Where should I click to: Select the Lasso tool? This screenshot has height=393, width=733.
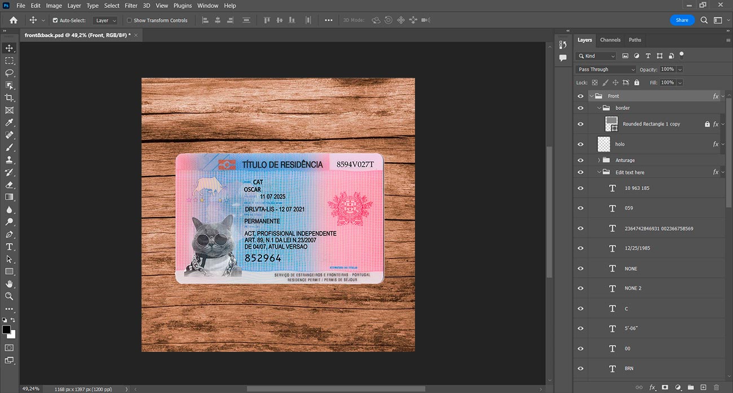click(9, 73)
